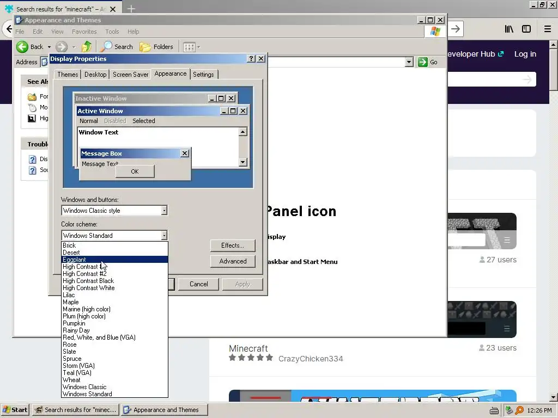Choose Slate color scheme
The width and height of the screenshot is (558, 418).
[x=114, y=352]
